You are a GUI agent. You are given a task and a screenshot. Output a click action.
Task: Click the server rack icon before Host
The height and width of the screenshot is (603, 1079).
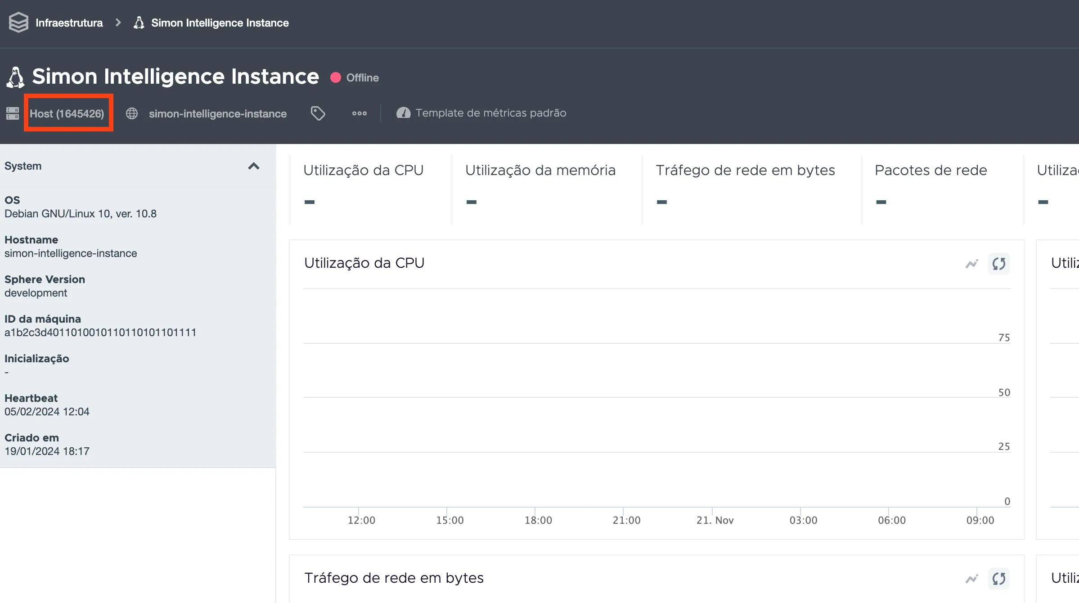(13, 113)
